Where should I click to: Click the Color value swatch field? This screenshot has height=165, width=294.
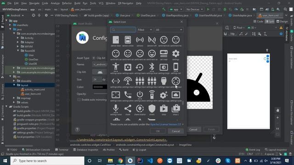point(100,87)
